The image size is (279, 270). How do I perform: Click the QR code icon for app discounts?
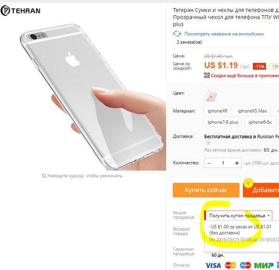pos(207,75)
